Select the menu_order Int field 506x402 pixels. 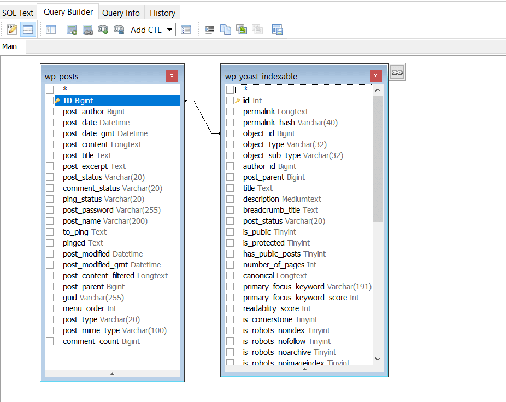tap(90, 308)
